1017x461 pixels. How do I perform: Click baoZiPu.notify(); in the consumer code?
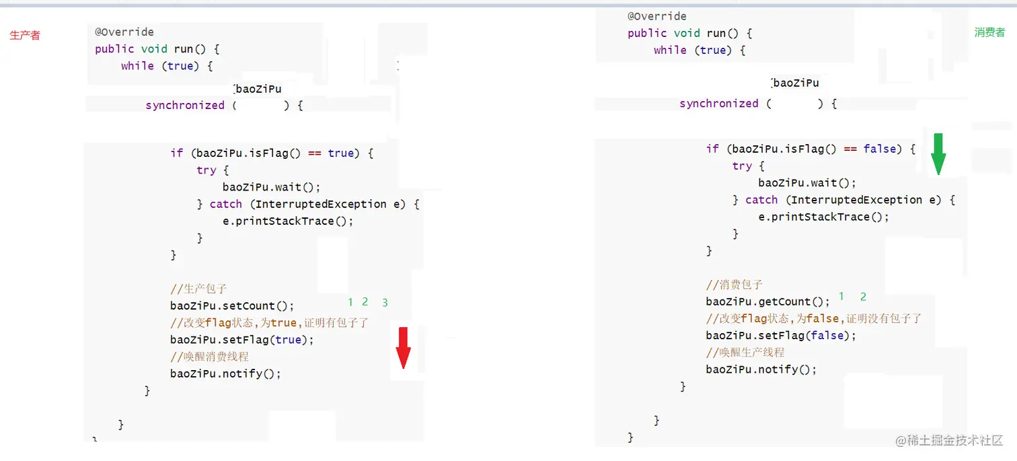(x=761, y=369)
